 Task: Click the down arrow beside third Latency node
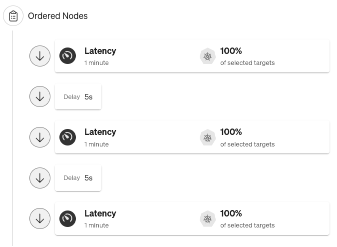(x=40, y=218)
